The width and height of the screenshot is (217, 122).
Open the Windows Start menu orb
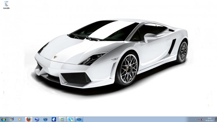pos(3,119)
